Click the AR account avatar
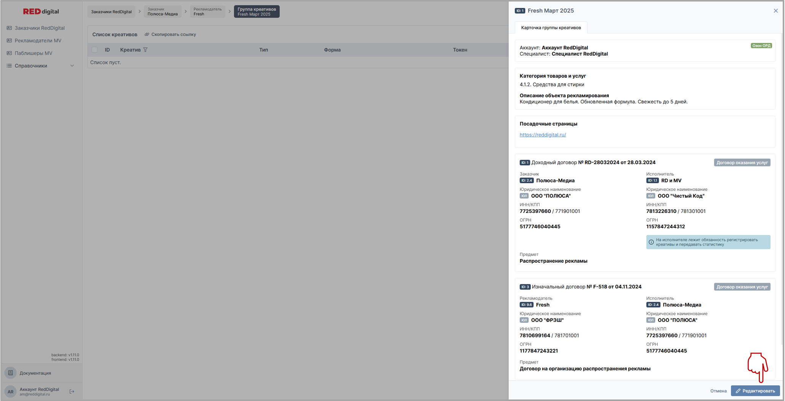This screenshot has width=785, height=401. [11, 391]
